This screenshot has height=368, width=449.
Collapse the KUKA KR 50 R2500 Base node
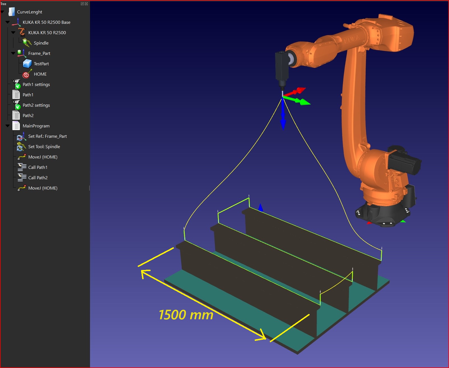(x=8, y=22)
